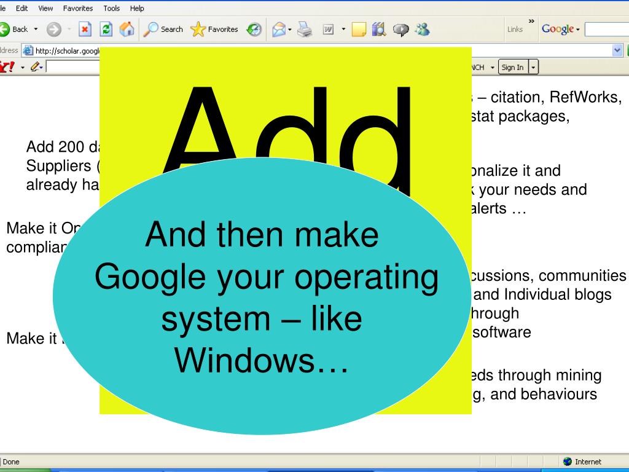Edit page with Word icon
The image size is (629, 472).
(x=328, y=29)
